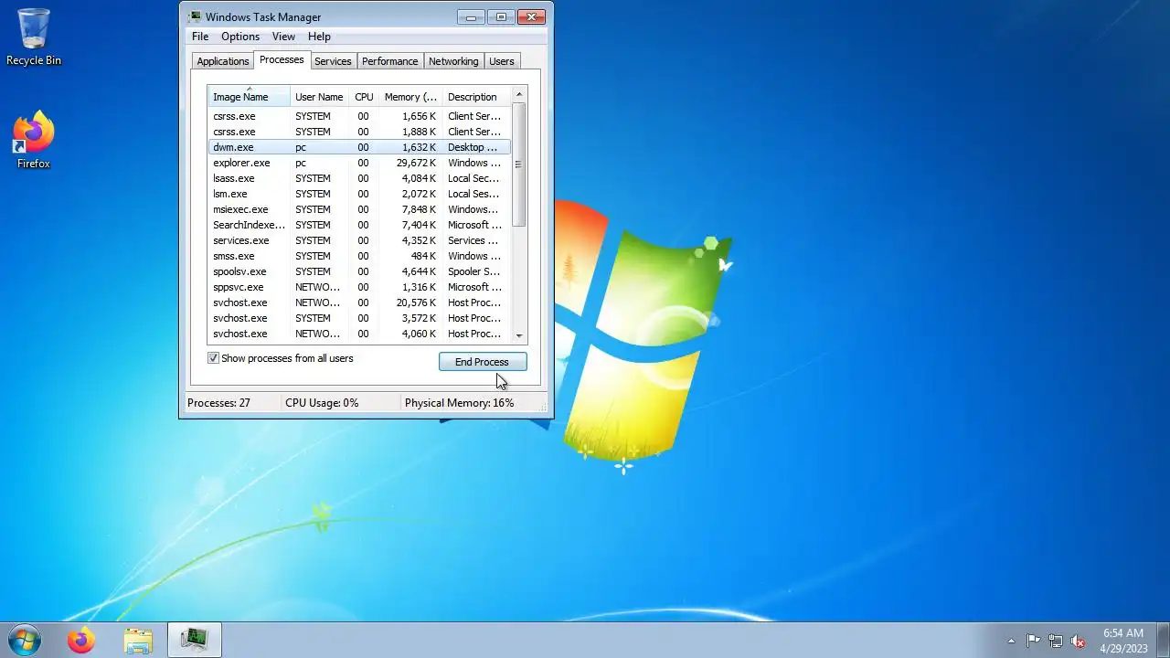Launch Firefox from the taskbar
Image resolution: width=1170 pixels, height=658 pixels.
pyautogui.click(x=81, y=640)
